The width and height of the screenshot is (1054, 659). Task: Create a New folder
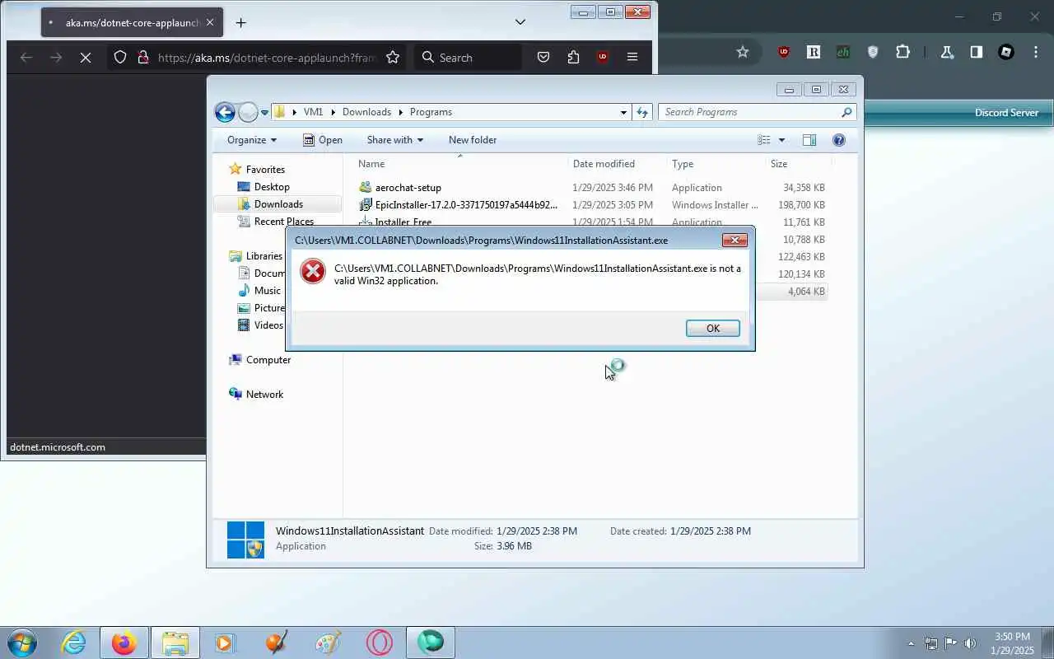pyautogui.click(x=473, y=140)
